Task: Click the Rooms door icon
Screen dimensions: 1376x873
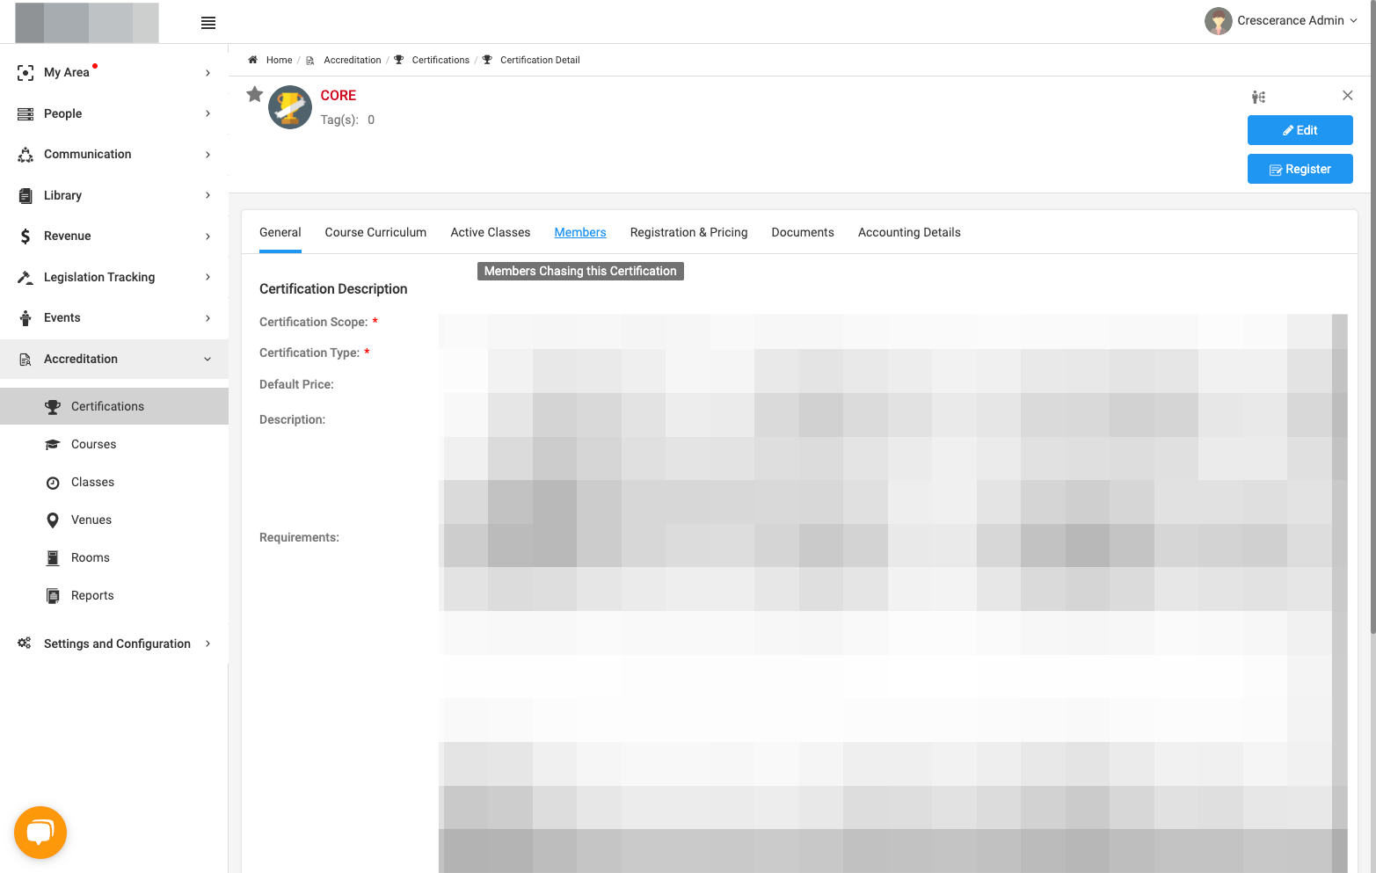Action: click(x=53, y=558)
